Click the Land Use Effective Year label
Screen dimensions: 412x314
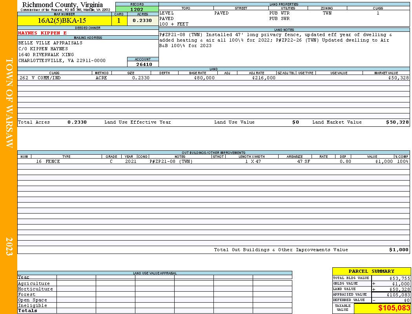click(138, 122)
